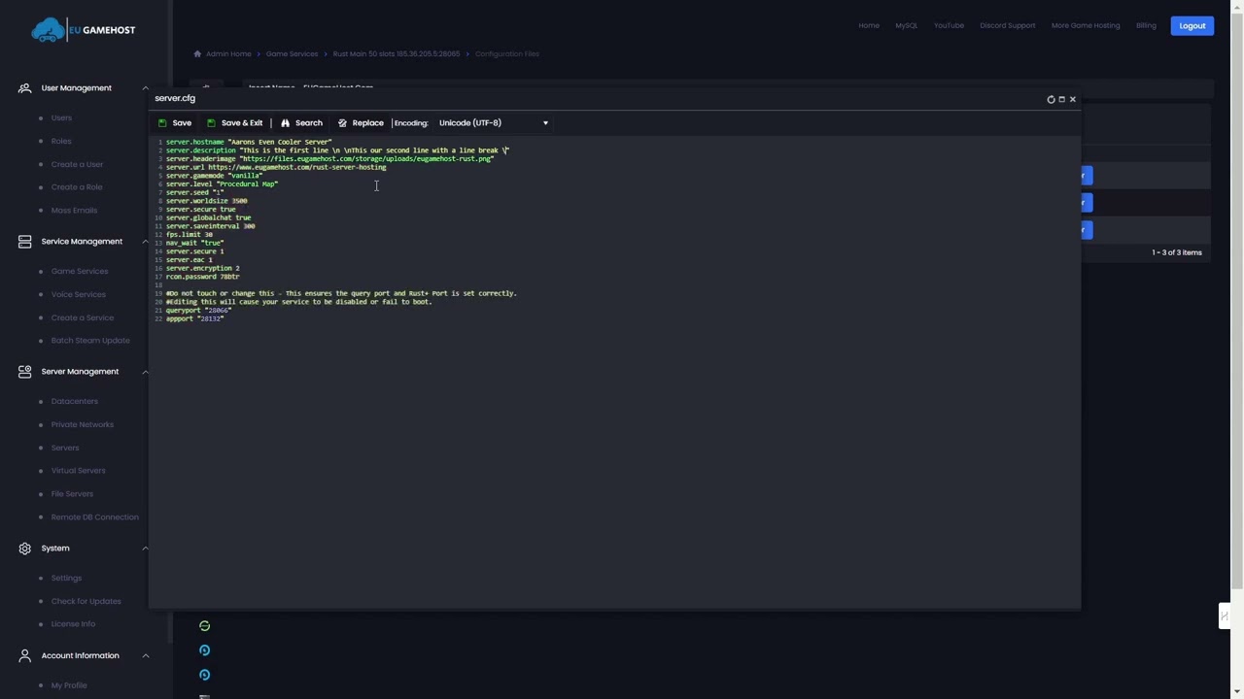Collapse the Account Information section
Screen dimensions: 1244x699
tap(146, 656)
